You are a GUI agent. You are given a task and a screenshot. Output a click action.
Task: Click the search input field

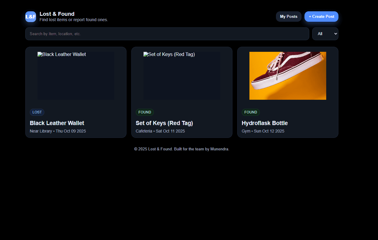click(167, 34)
